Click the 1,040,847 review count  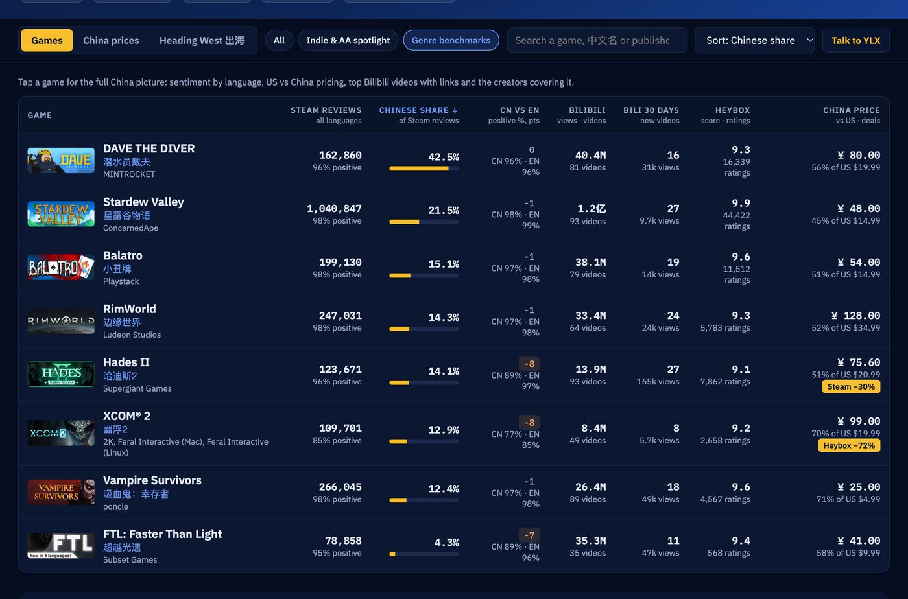(334, 209)
